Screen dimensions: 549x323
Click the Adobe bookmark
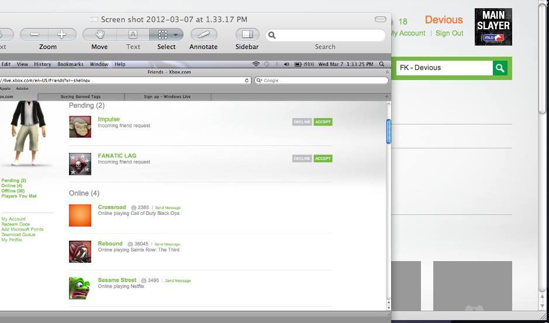click(22, 89)
